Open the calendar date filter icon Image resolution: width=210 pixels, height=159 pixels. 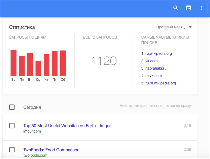(188, 8)
